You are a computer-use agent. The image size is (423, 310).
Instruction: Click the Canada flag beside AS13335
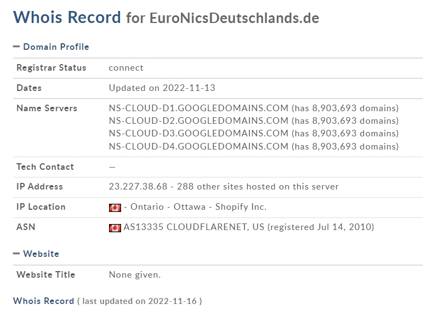tap(115, 228)
